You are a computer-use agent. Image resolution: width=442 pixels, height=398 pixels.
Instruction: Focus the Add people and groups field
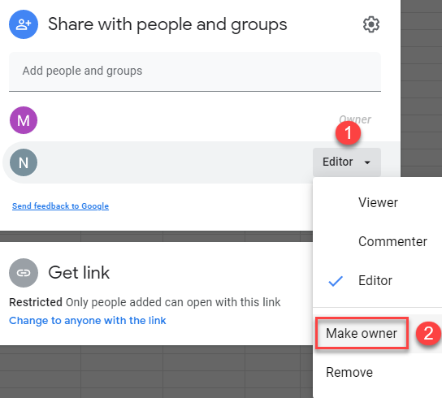pos(195,71)
